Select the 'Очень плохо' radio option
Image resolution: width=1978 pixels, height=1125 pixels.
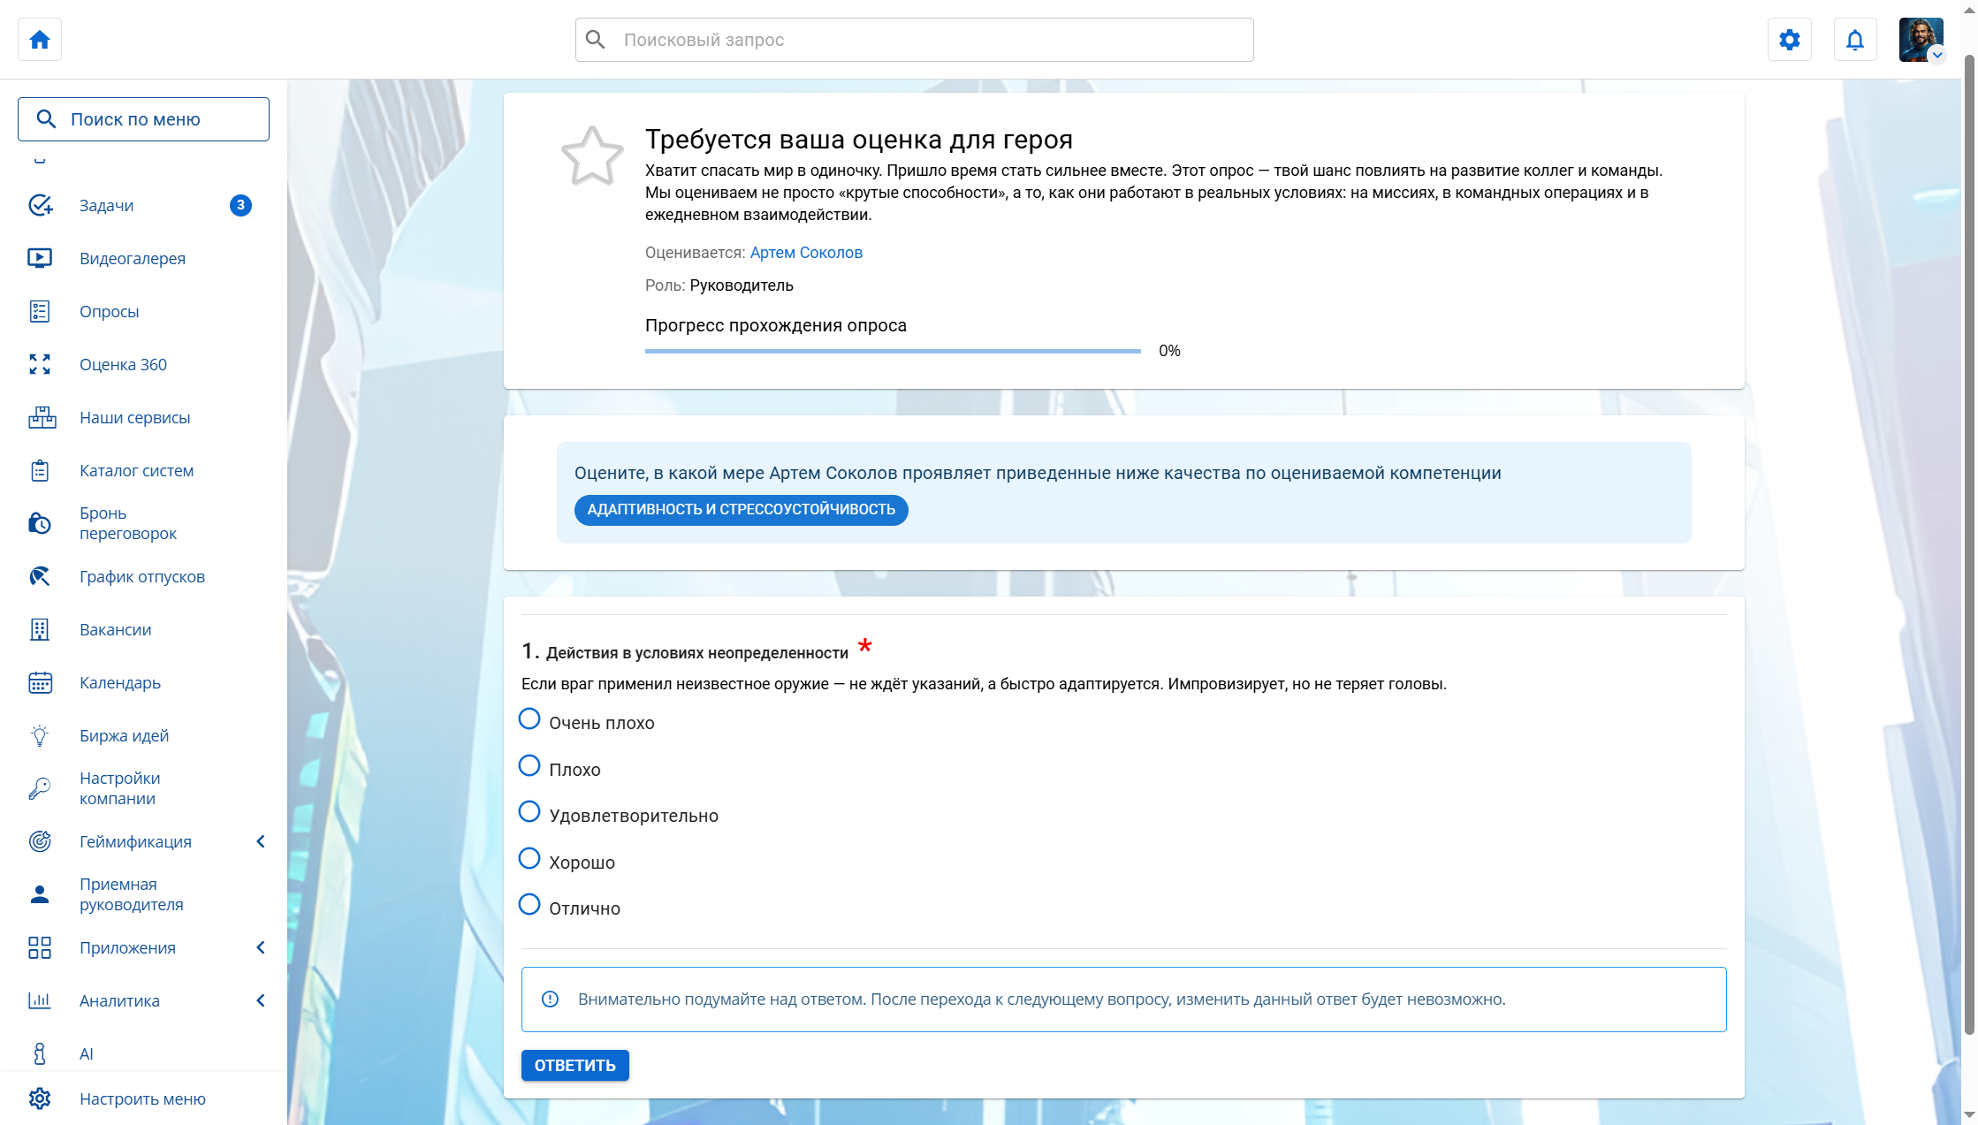point(529,719)
